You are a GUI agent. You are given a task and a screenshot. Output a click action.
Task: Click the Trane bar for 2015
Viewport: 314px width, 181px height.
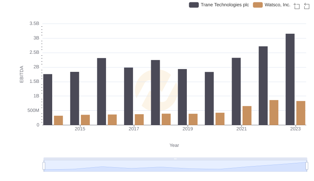click(75, 98)
